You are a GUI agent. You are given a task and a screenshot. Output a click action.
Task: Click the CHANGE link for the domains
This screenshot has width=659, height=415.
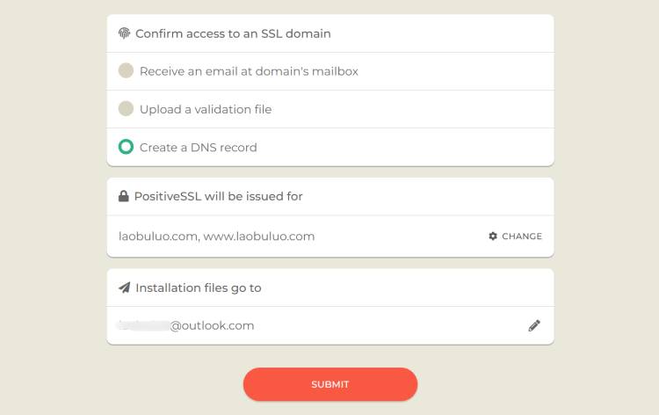point(515,237)
